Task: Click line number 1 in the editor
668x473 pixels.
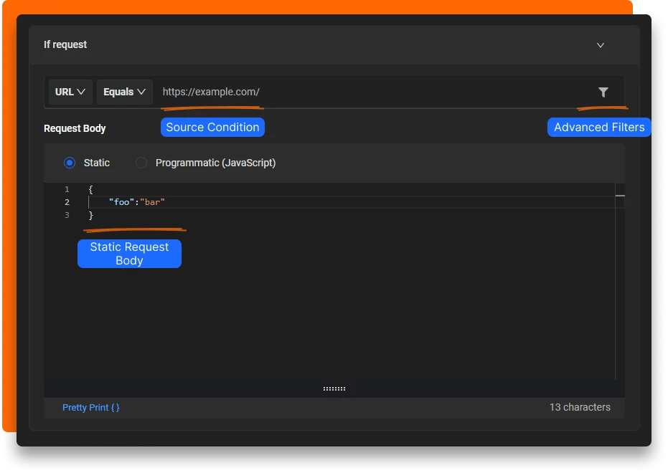Action: click(67, 189)
